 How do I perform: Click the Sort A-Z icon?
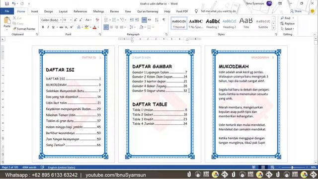(x=157, y=20)
